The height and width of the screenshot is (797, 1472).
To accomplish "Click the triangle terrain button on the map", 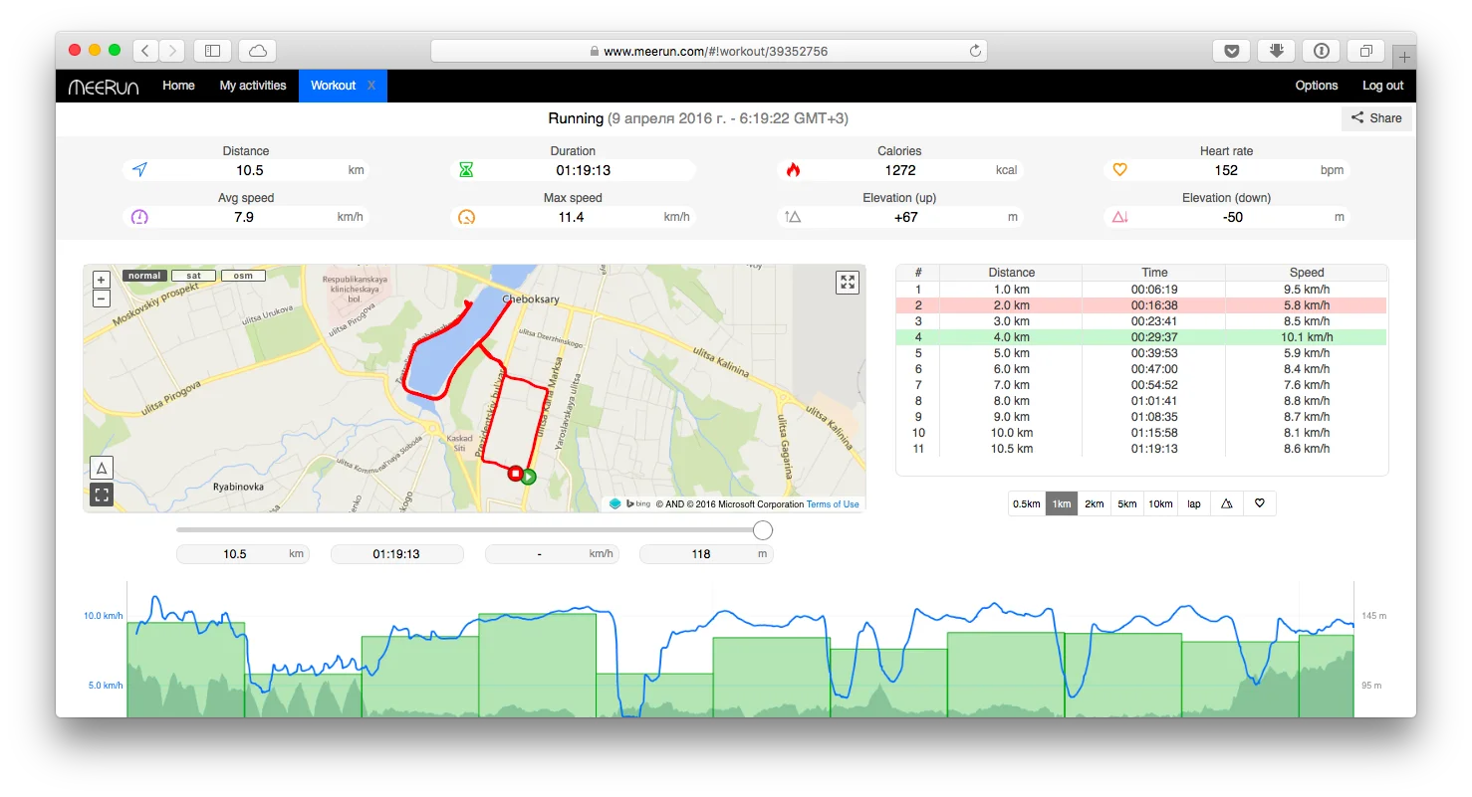I will 102,468.
